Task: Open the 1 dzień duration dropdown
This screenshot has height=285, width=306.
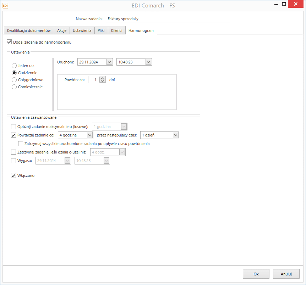Action: pos(176,135)
